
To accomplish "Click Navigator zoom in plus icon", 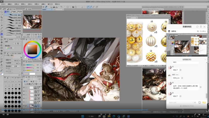I will tap(34, 34).
